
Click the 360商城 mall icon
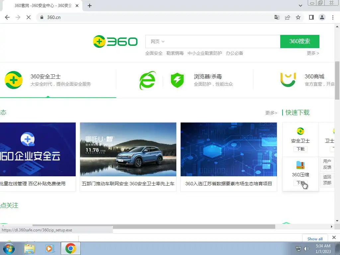(288, 80)
